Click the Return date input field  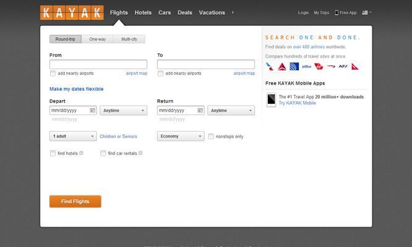(x=181, y=111)
